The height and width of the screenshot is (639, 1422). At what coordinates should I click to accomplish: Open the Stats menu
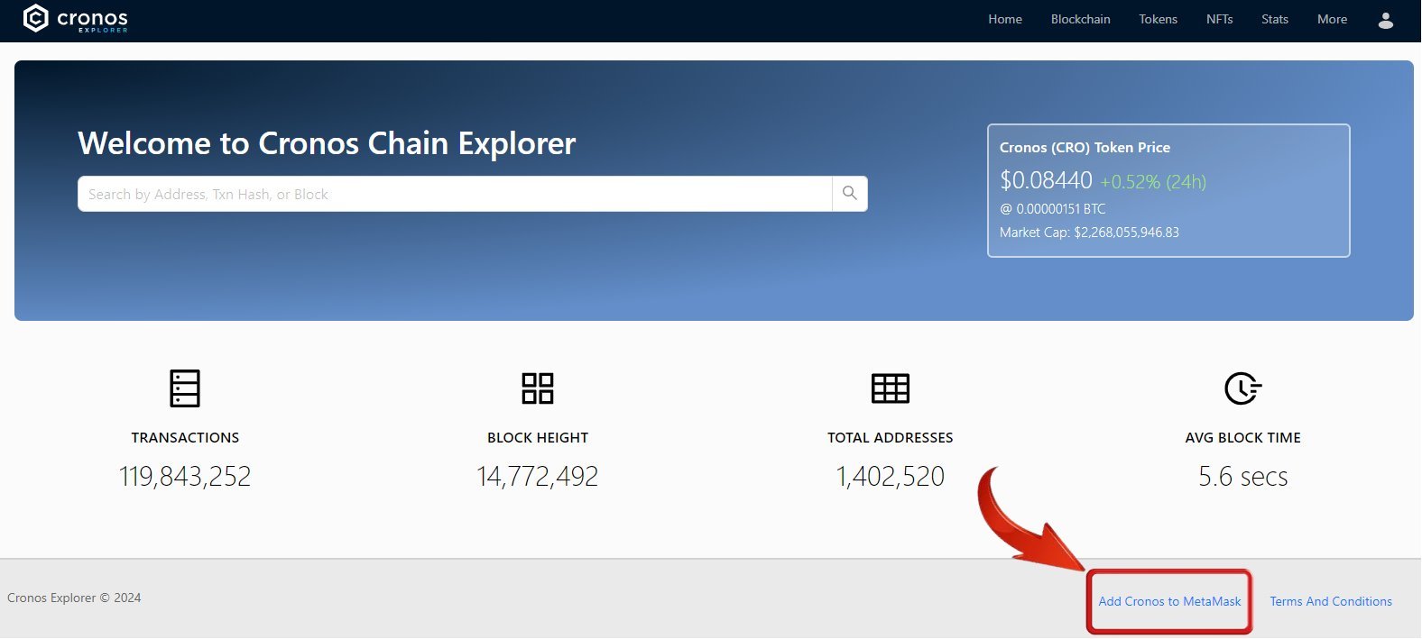(1275, 19)
